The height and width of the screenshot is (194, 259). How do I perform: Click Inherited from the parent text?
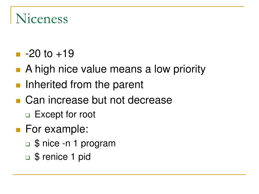point(84,85)
